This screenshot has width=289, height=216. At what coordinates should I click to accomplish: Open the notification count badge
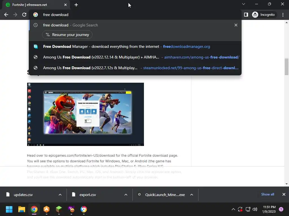coord(281,209)
